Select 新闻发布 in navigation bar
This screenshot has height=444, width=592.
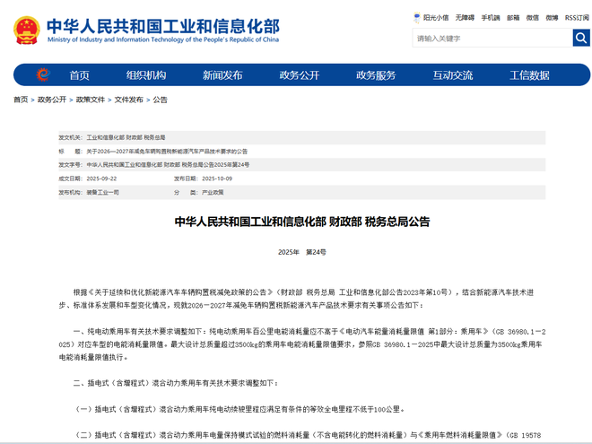222,74
